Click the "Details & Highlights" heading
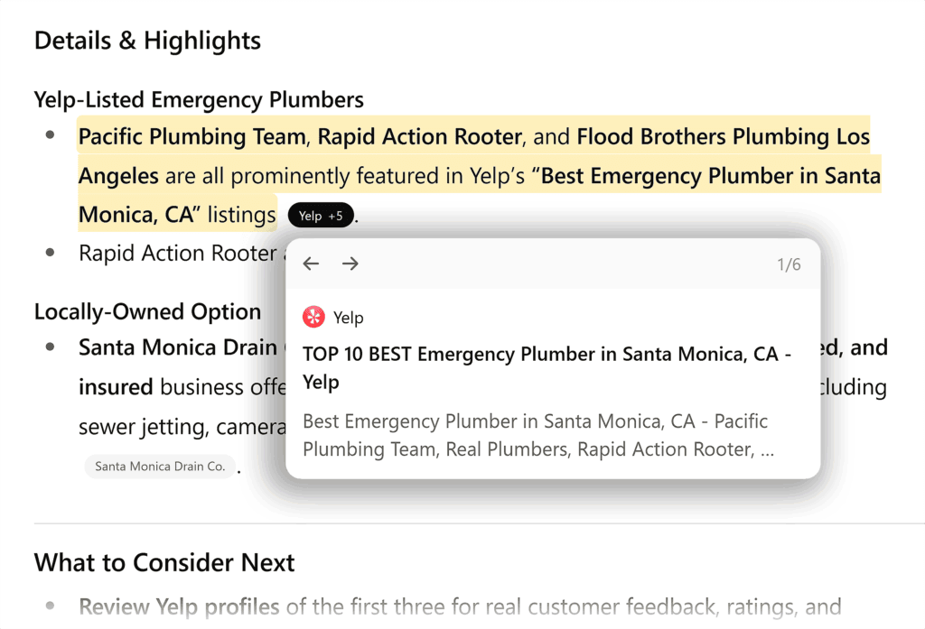This screenshot has height=629, width=925. click(x=147, y=41)
